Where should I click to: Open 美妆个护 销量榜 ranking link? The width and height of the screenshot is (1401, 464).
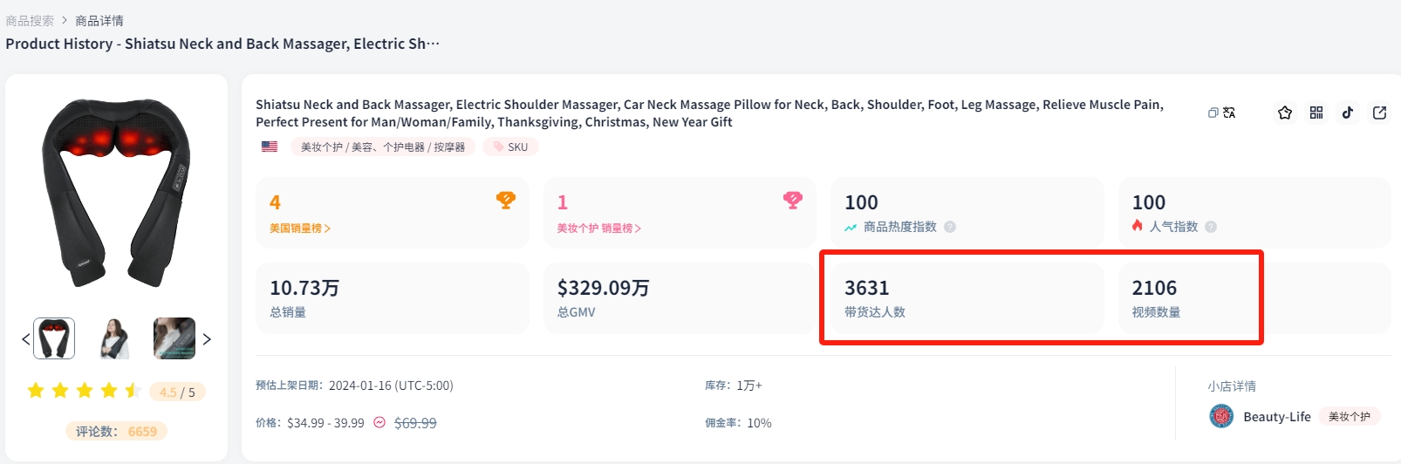[598, 229]
